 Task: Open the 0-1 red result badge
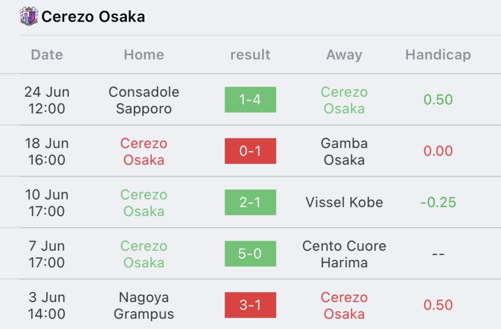(x=250, y=151)
